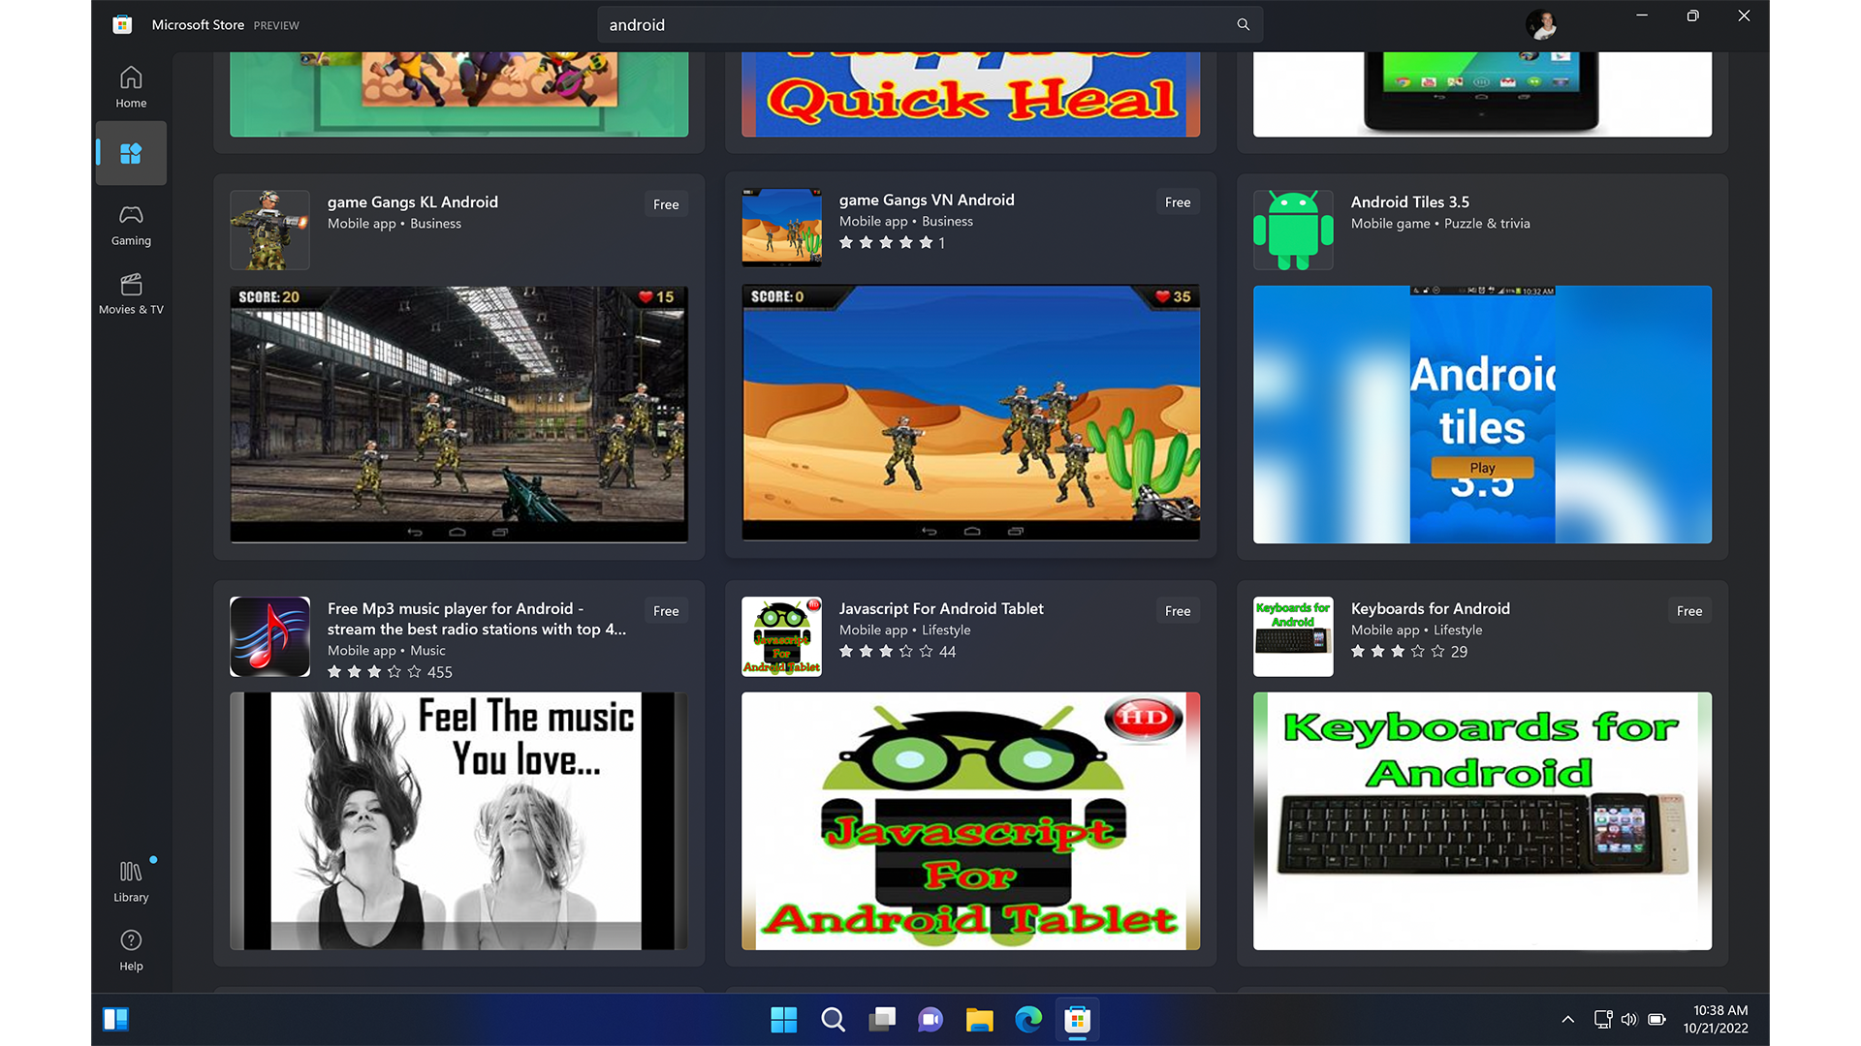The width and height of the screenshot is (1861, 1046).
Task: Expand hidden system tray icons chevron
Action: pos(1567,1019)
